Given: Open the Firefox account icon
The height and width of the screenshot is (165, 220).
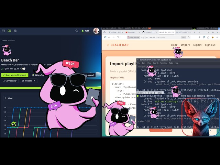Looking at the screenshot, I should pyautogui.click(x=204, y=37).
